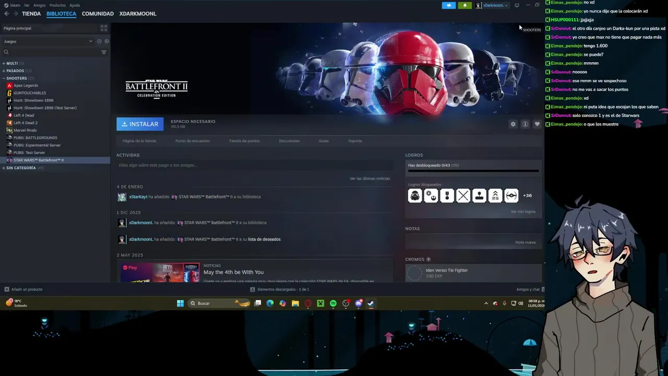Click the activity comment input field
Image resolution: width=668 pixels, height=376 pixels.
point(254,165)
